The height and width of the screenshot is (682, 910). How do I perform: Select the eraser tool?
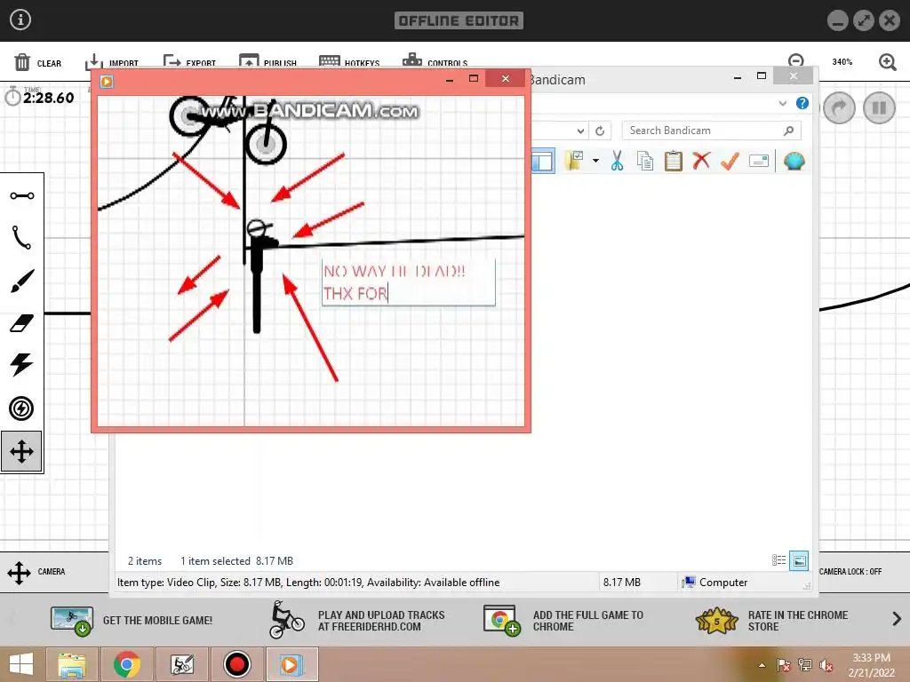22,323
